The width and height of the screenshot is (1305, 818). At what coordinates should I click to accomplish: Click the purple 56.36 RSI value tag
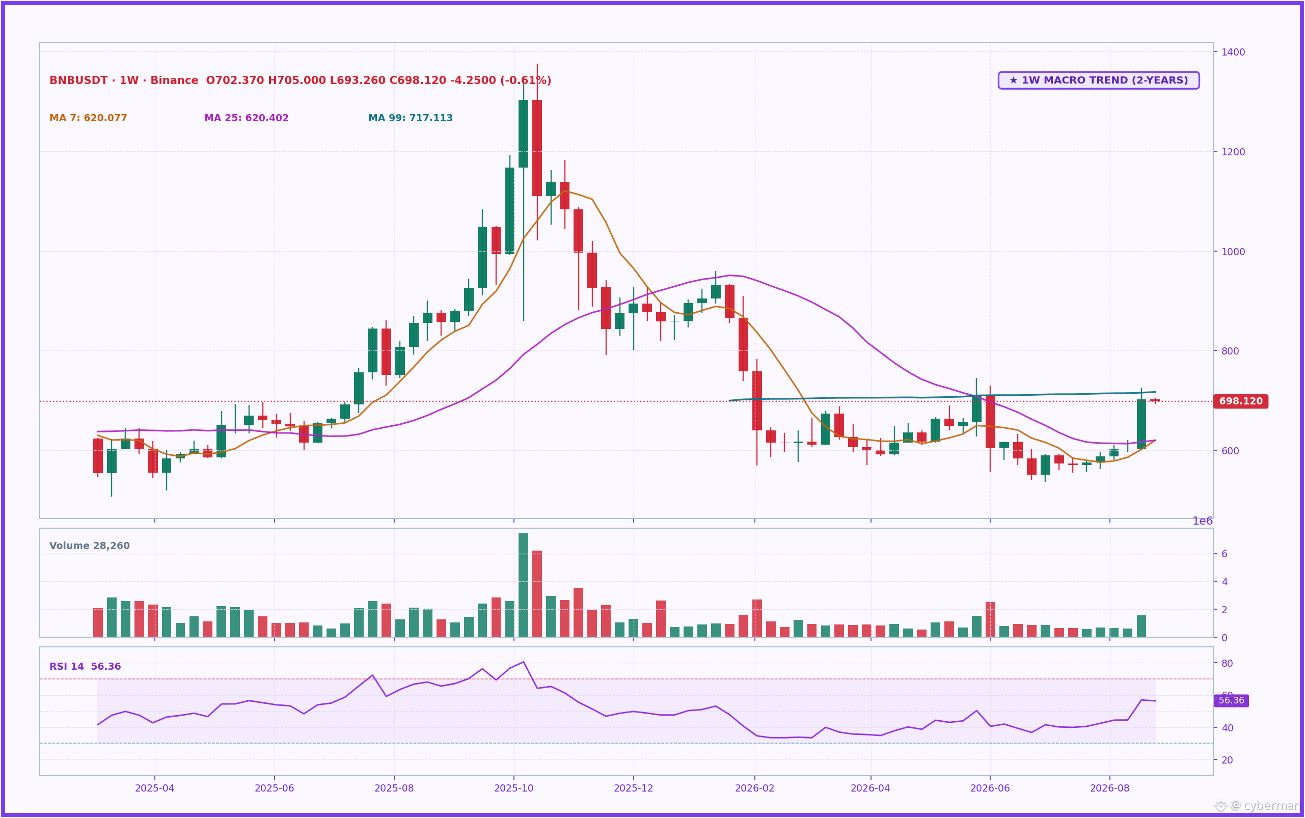coord(1231,701)
